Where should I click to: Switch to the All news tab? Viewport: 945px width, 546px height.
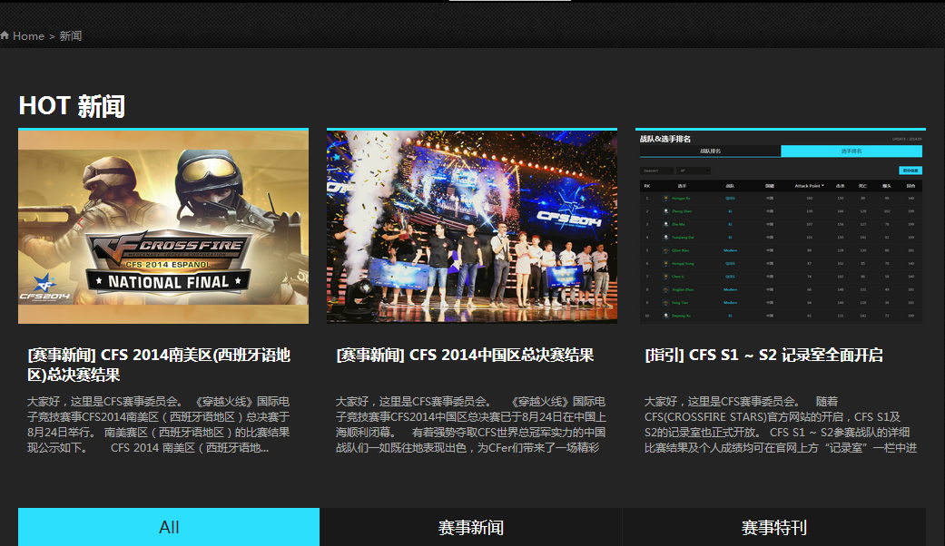pyautogui.click(x=169, y=527)
